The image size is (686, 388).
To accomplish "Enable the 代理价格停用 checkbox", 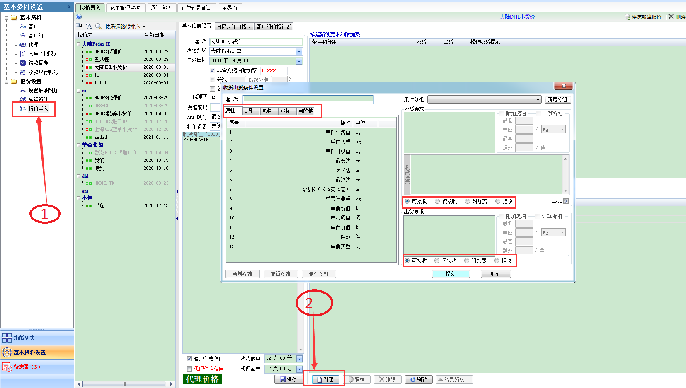I will (189, 369).
